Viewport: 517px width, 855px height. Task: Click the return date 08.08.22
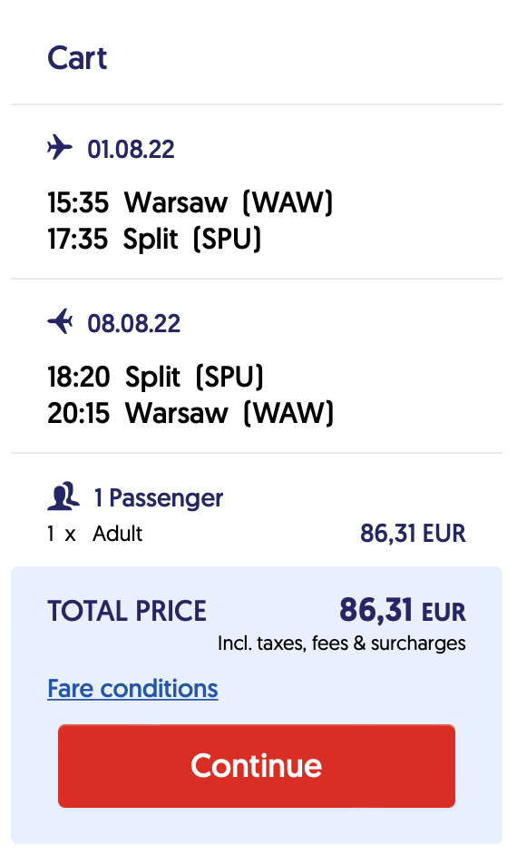[x=133, y=323]
